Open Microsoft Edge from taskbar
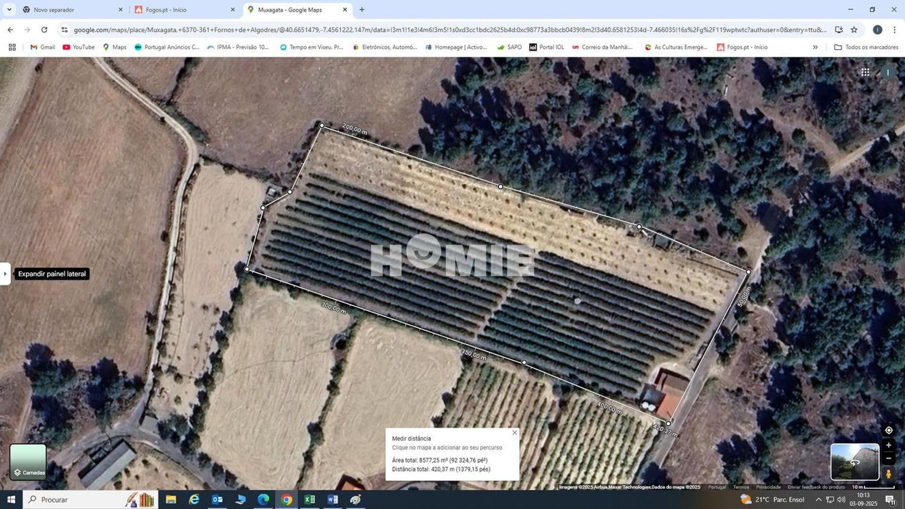Image resolution: width=905 pixels, height=509 pixels. click(263, 500)
